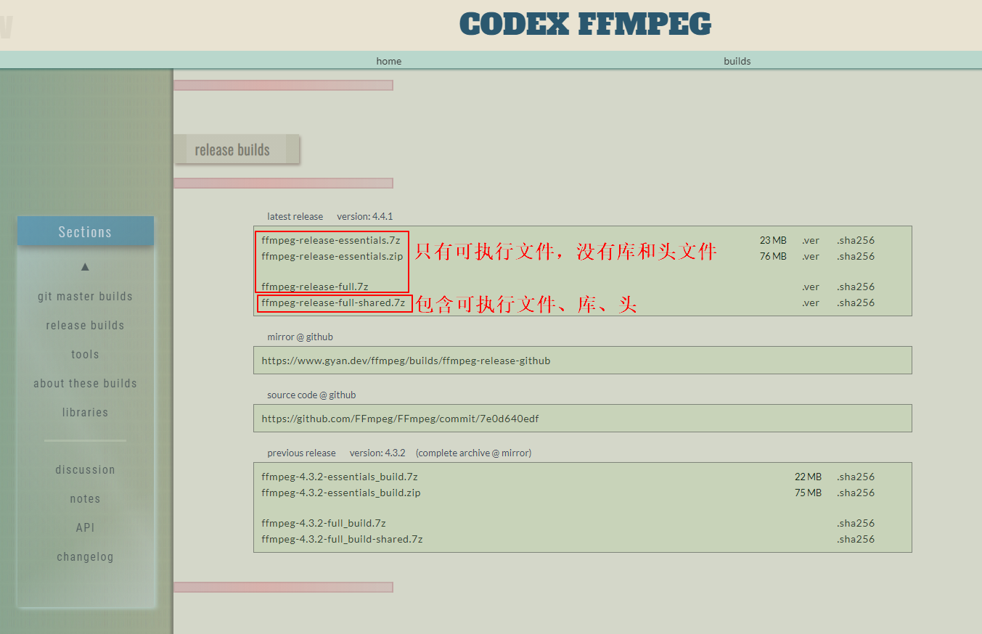Click the '75 MB' size text

808,493
